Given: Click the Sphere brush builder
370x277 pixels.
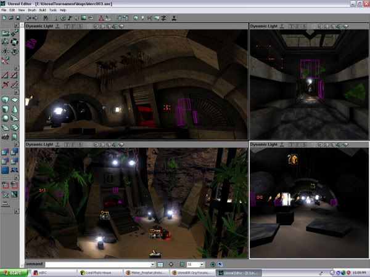Looking at the screenshot, I should [x=5, y=118].
